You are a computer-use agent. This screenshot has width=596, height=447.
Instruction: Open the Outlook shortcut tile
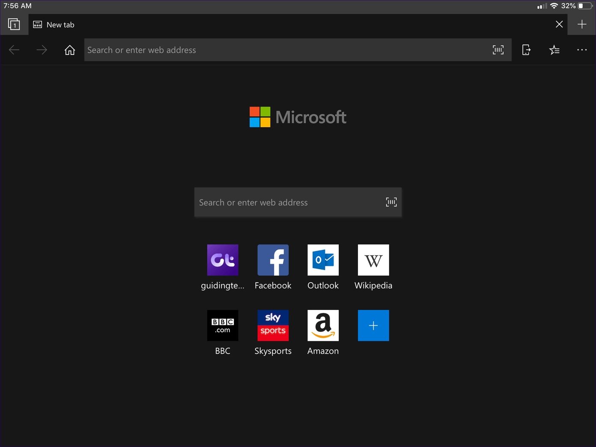tap(323, 260)
